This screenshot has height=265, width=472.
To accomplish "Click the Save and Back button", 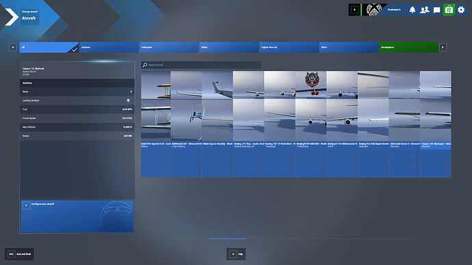I will pyautogui.click(x=19, y=254).
